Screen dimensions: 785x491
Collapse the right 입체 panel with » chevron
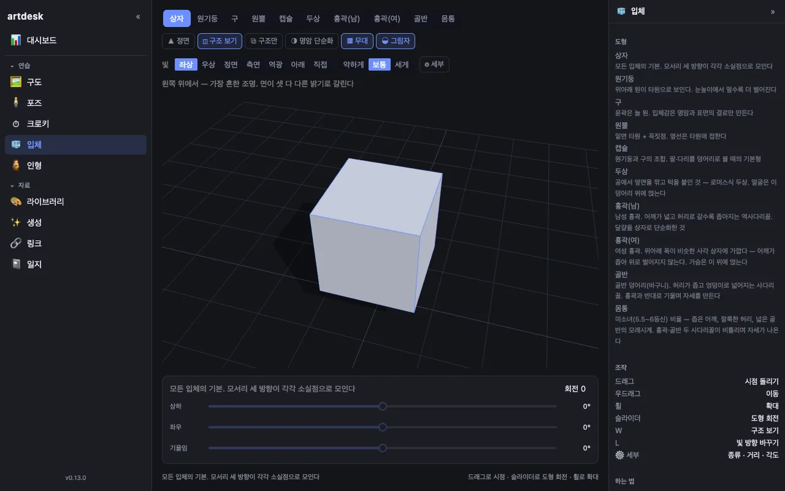(x=773, y=11)
